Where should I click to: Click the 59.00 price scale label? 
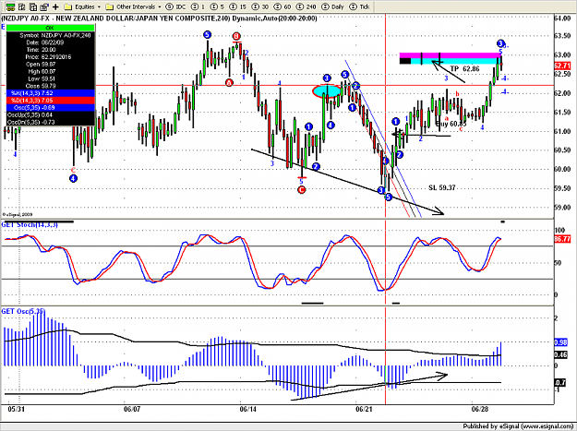click(562, 207)
